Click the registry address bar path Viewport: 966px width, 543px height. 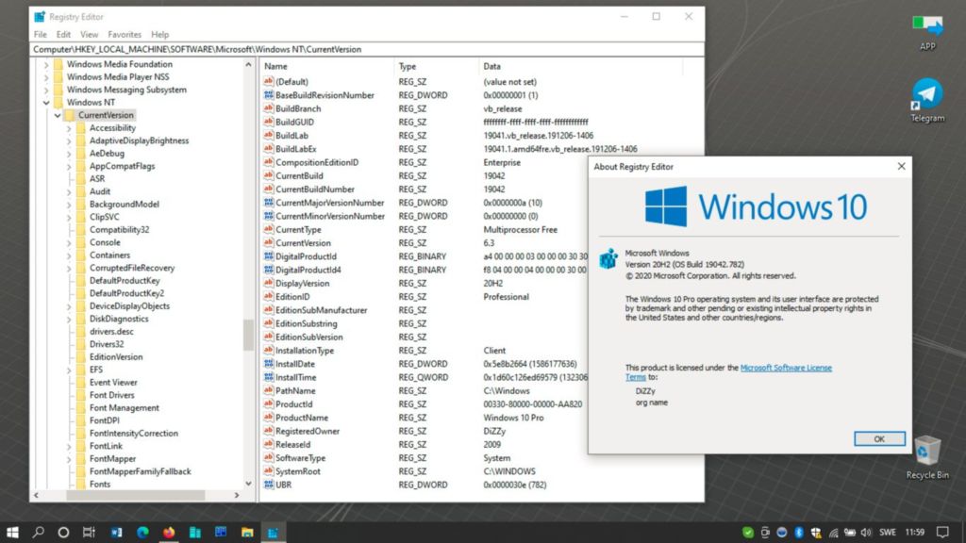tap(368, 49)
